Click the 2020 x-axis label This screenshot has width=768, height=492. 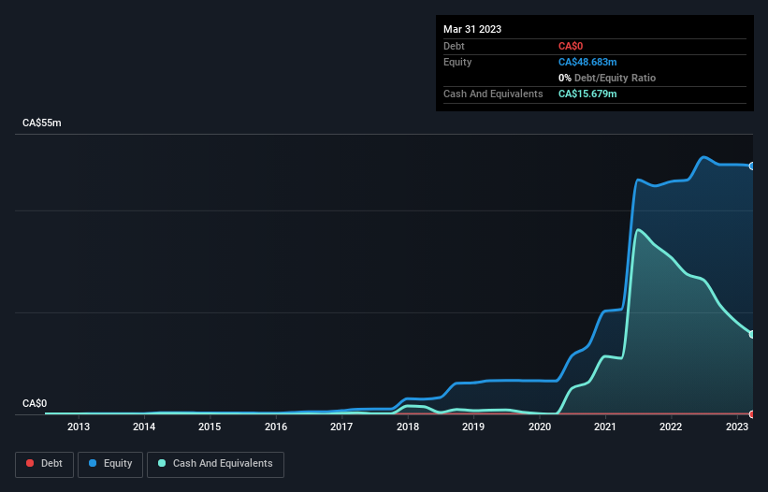(x=539, y=427)
